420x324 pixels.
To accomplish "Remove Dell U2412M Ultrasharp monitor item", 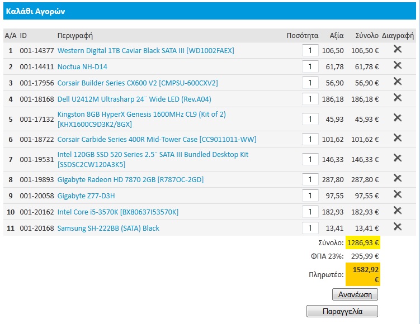I will coord(398,98).
